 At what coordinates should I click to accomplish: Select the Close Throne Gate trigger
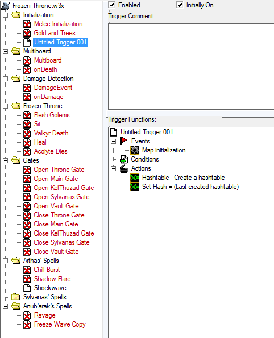pos(59,215)
